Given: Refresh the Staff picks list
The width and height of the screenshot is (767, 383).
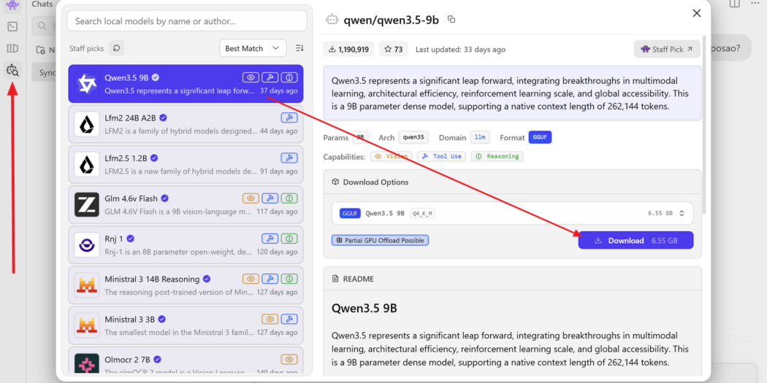Looking at the screenshot, I should [116, 48].
